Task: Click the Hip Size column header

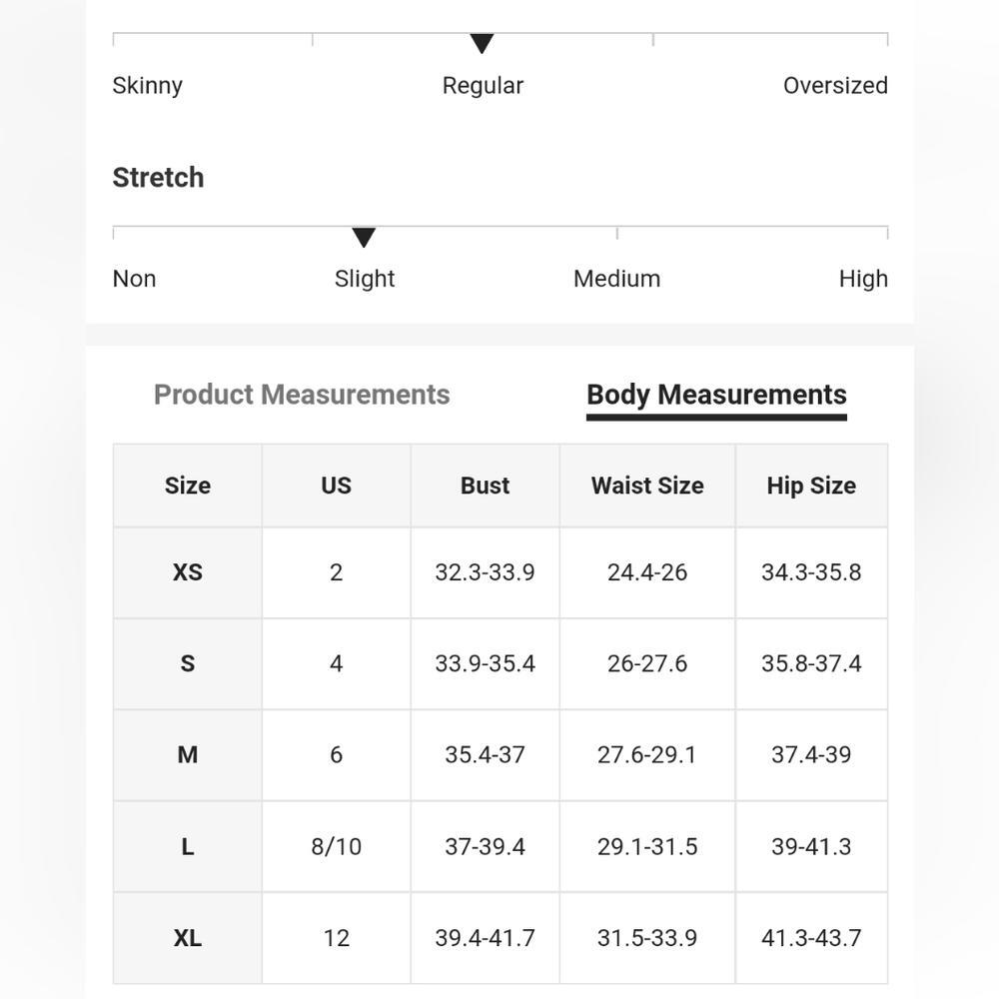Action: 811,486
